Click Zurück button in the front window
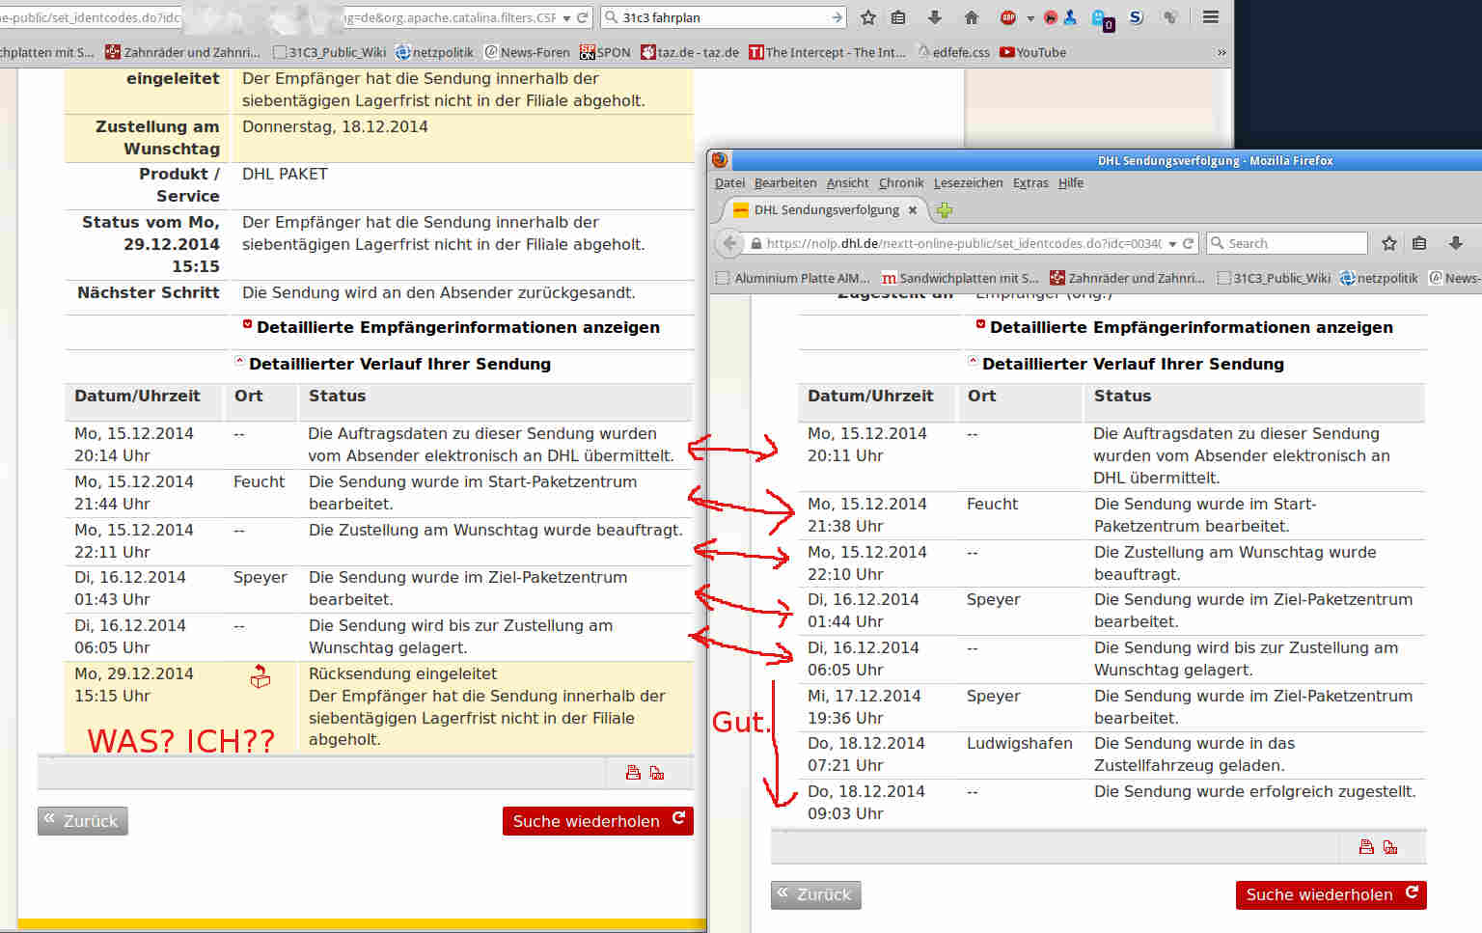This screenshot has width=1482, height=933. pyautogui.click(x=816, y=894)
